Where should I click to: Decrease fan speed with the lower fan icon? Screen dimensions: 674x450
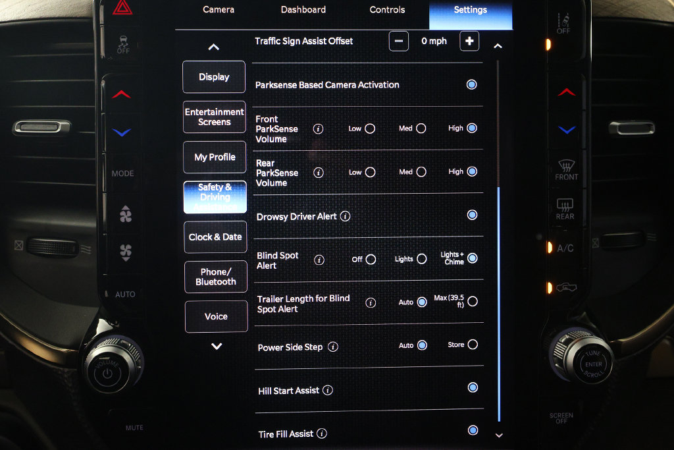tap(126, 252)
